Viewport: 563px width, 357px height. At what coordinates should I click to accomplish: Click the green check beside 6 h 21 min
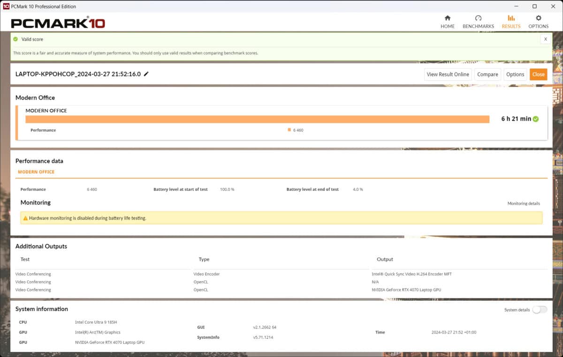536,119
